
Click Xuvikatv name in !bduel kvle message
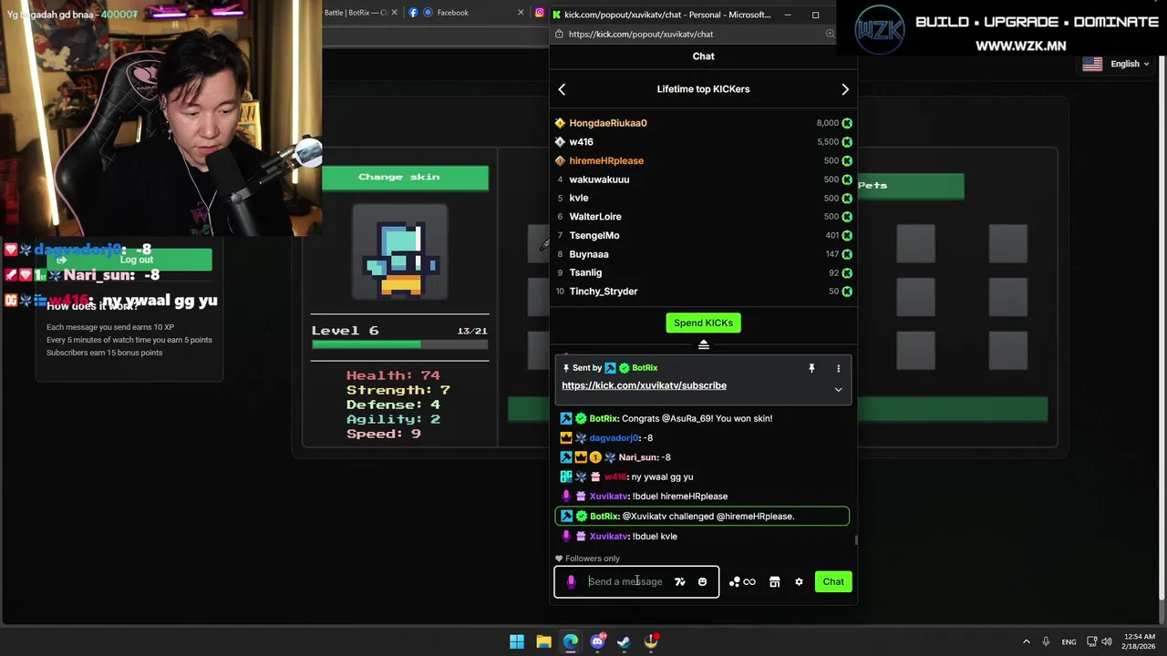(x=608, y=537)
